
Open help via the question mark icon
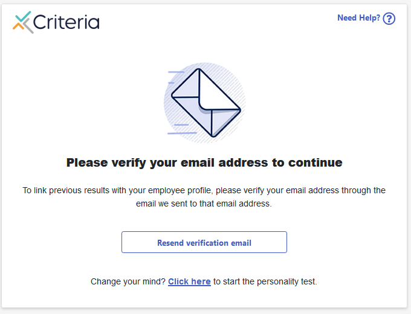pos(389,19)
